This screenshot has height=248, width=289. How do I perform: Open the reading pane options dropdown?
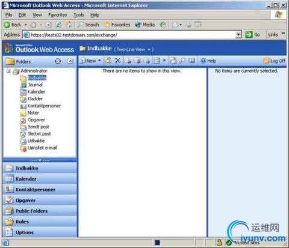(x=164, y=61)
